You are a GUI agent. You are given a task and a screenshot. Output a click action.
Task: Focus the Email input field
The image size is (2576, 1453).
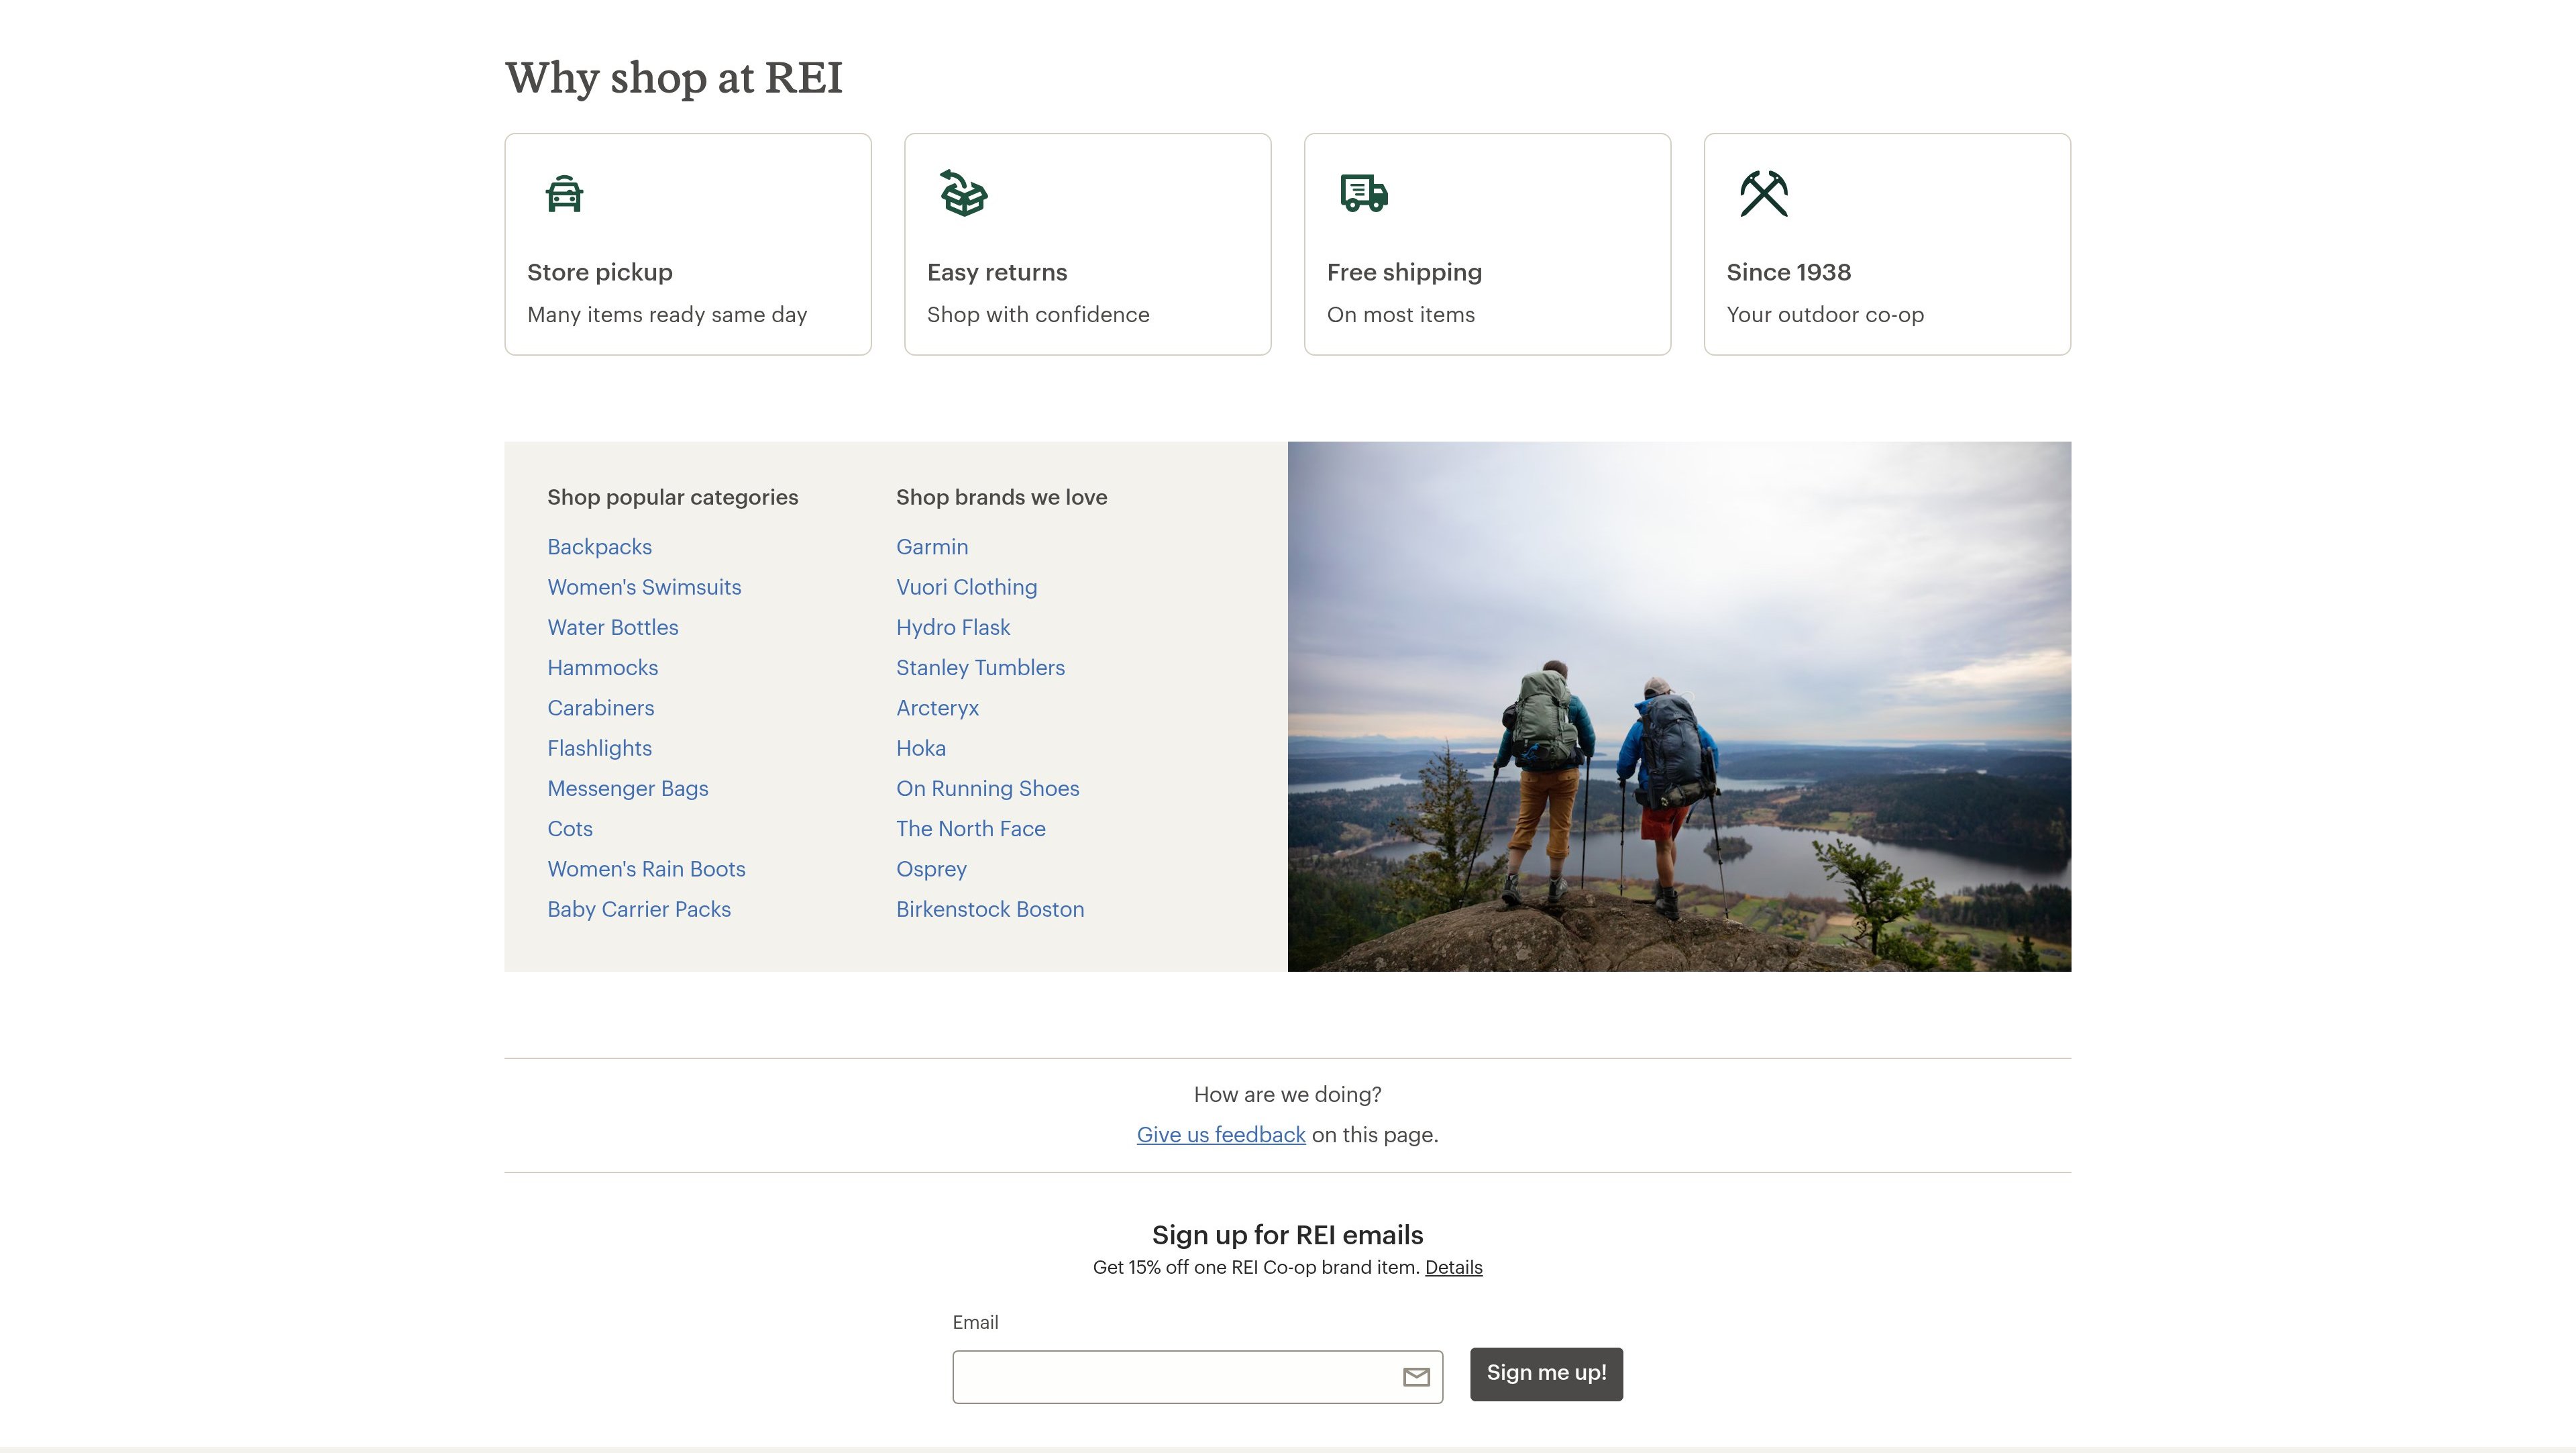click(x=1197, y=1377)
